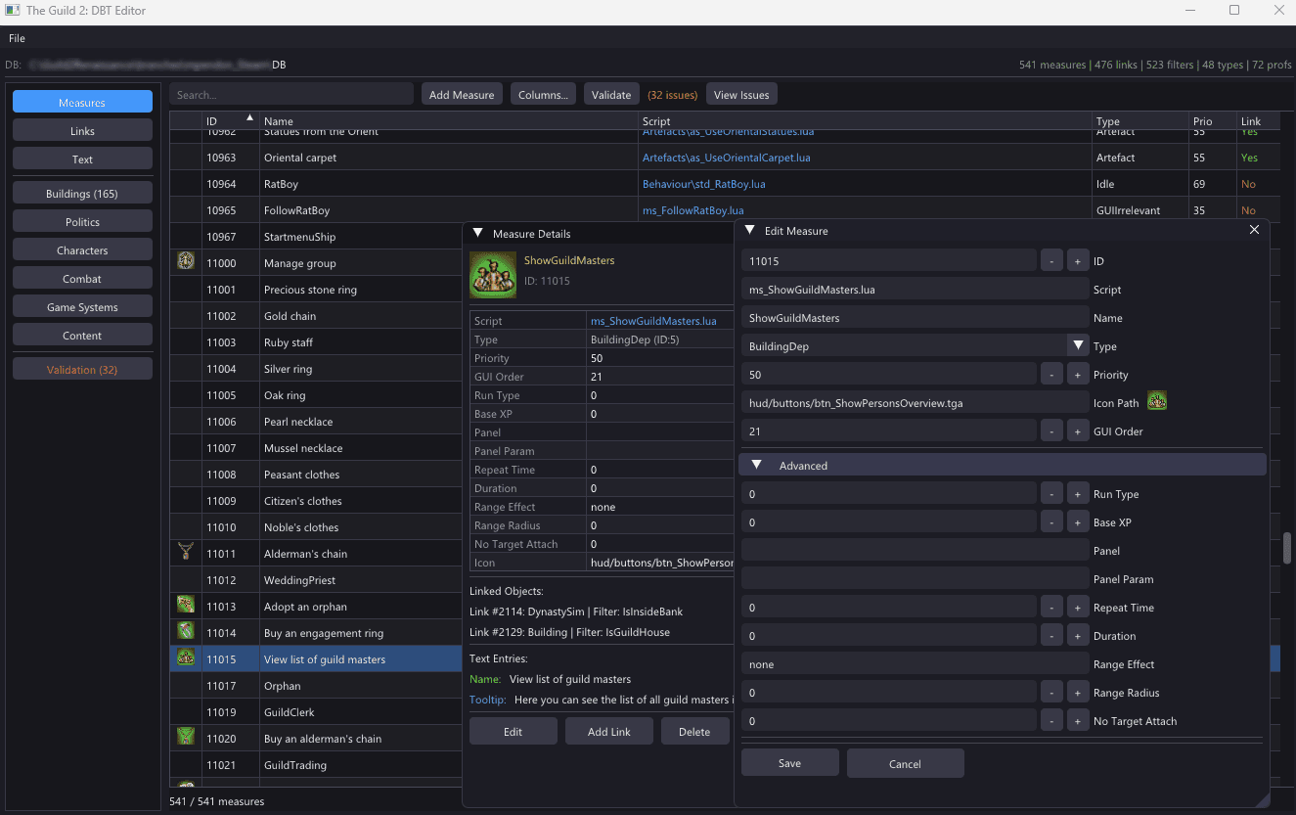
Task: Click the Icon Path preview icon
Action: (x=1157, y=401)
